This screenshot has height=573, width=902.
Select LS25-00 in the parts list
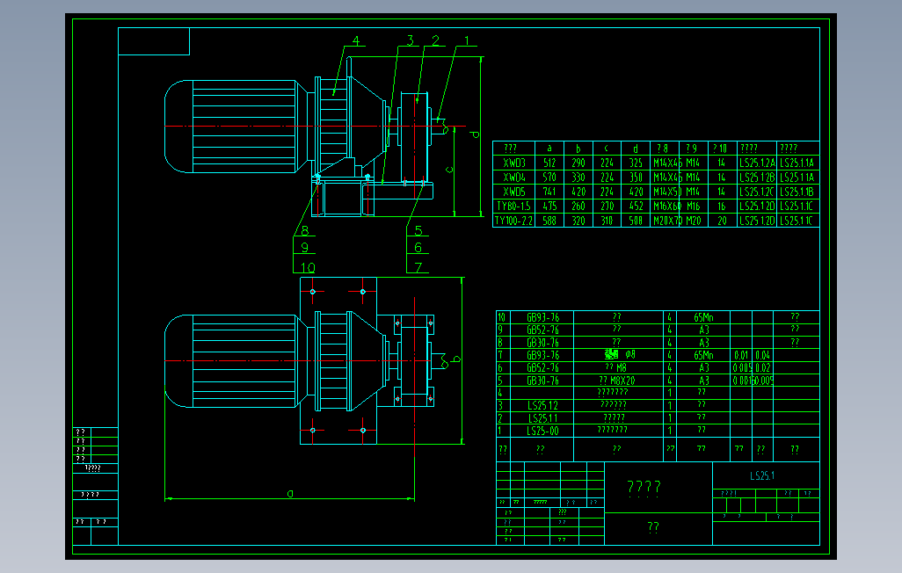coord(542,431)
